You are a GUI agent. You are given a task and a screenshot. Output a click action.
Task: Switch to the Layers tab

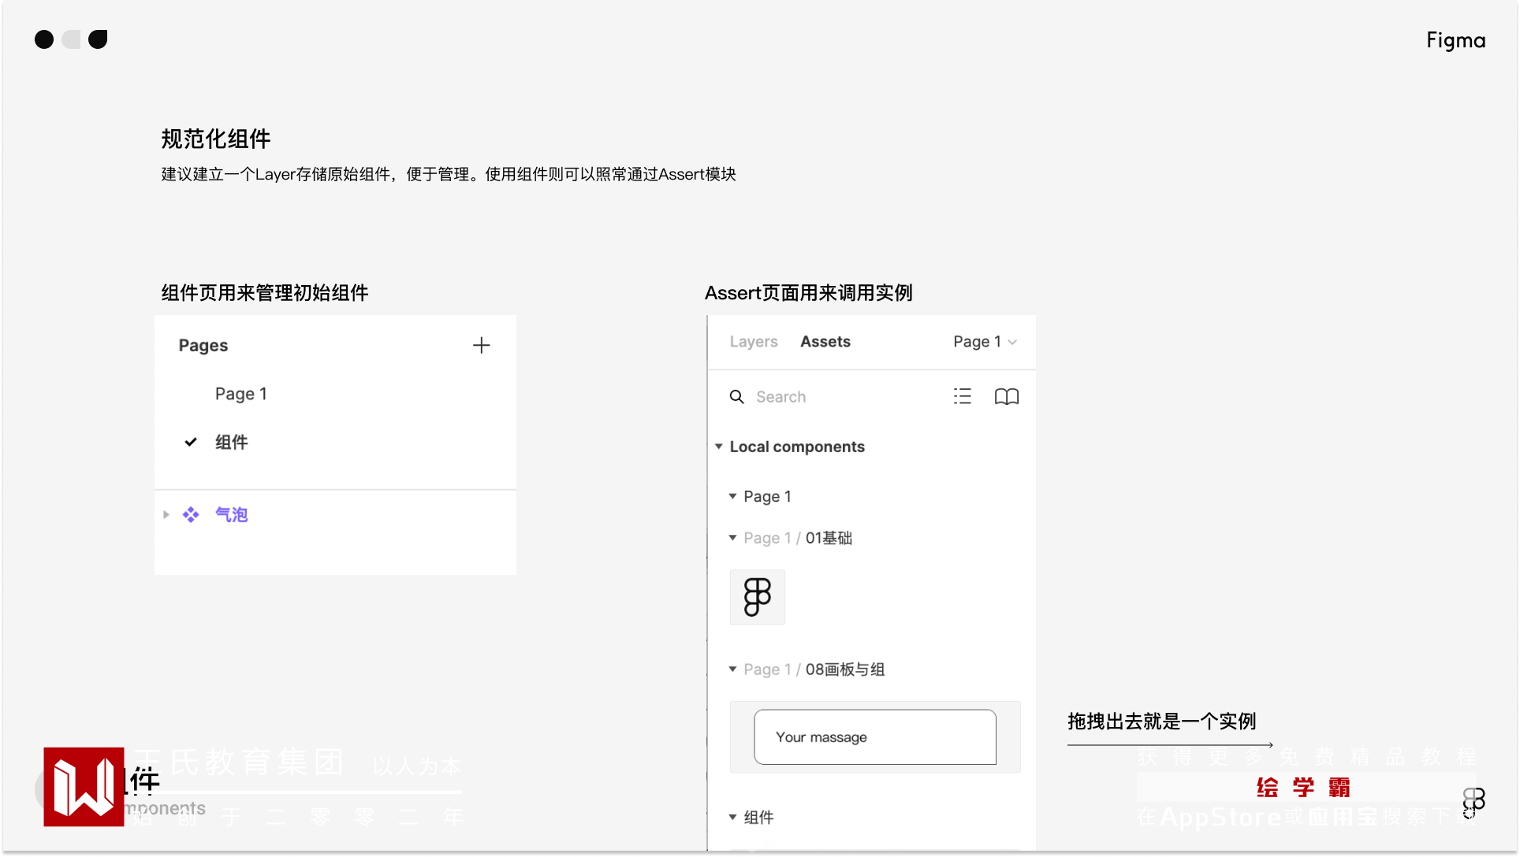coord(753,342)
